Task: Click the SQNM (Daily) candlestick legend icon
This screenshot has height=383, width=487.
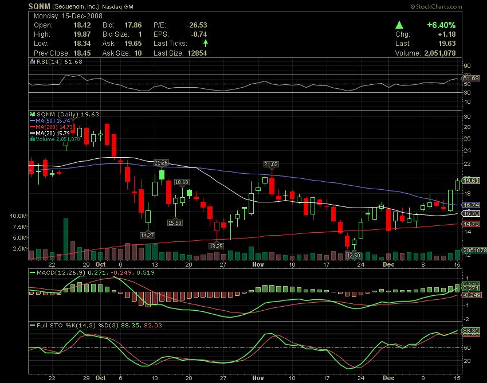Action: (32, 114)
